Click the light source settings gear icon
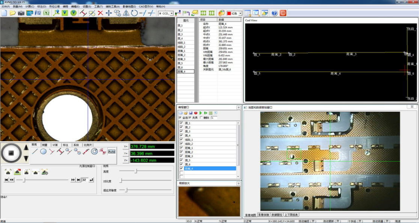 (45, 172)
